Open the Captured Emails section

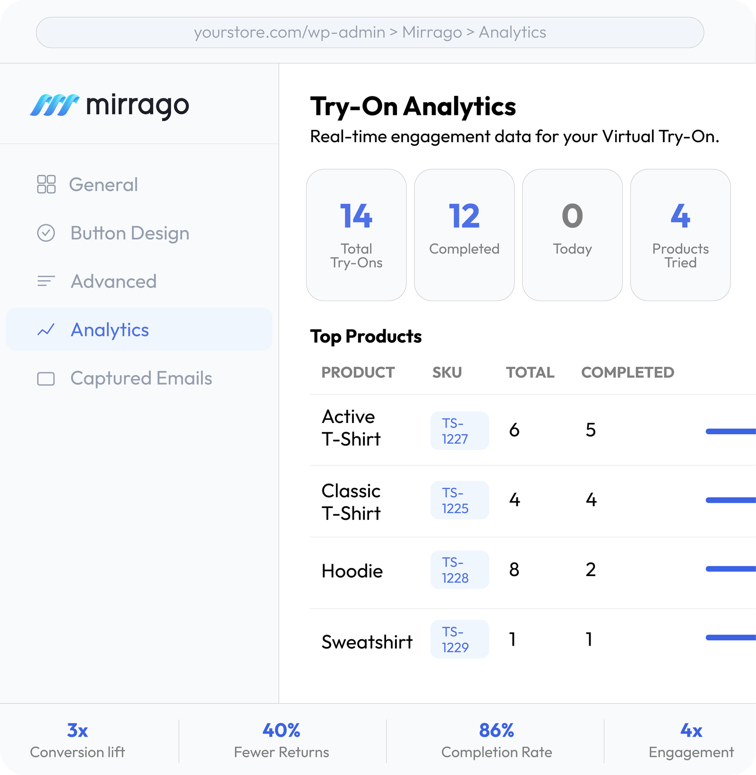[139, 378]
